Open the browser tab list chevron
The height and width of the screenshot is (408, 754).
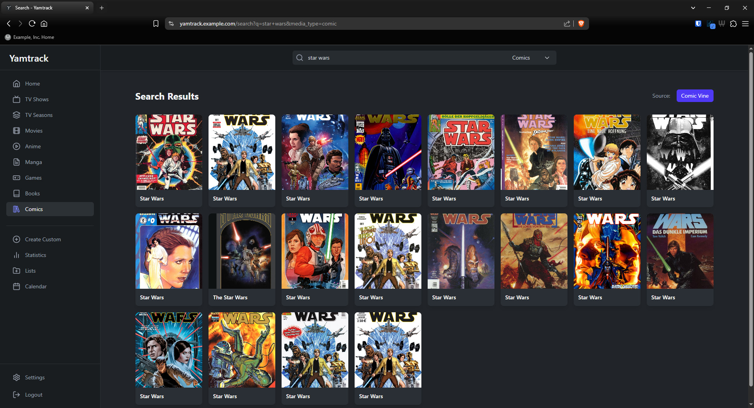tap(693, 8)
